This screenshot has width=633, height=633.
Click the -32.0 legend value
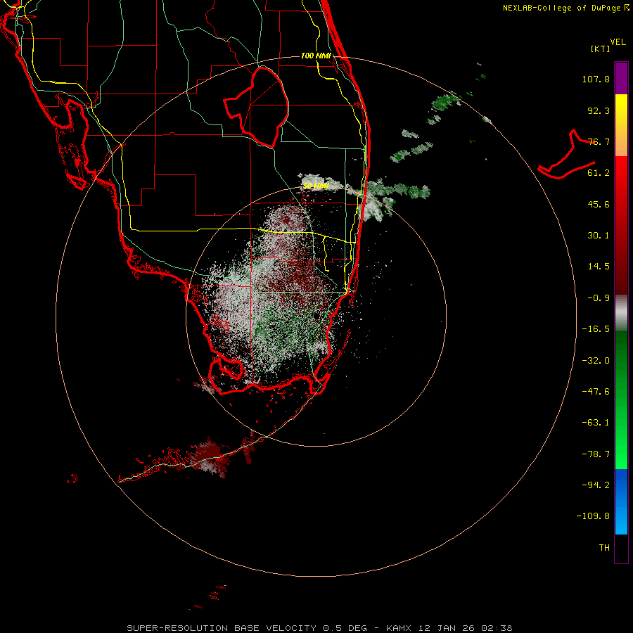click(x=596, y=360)
